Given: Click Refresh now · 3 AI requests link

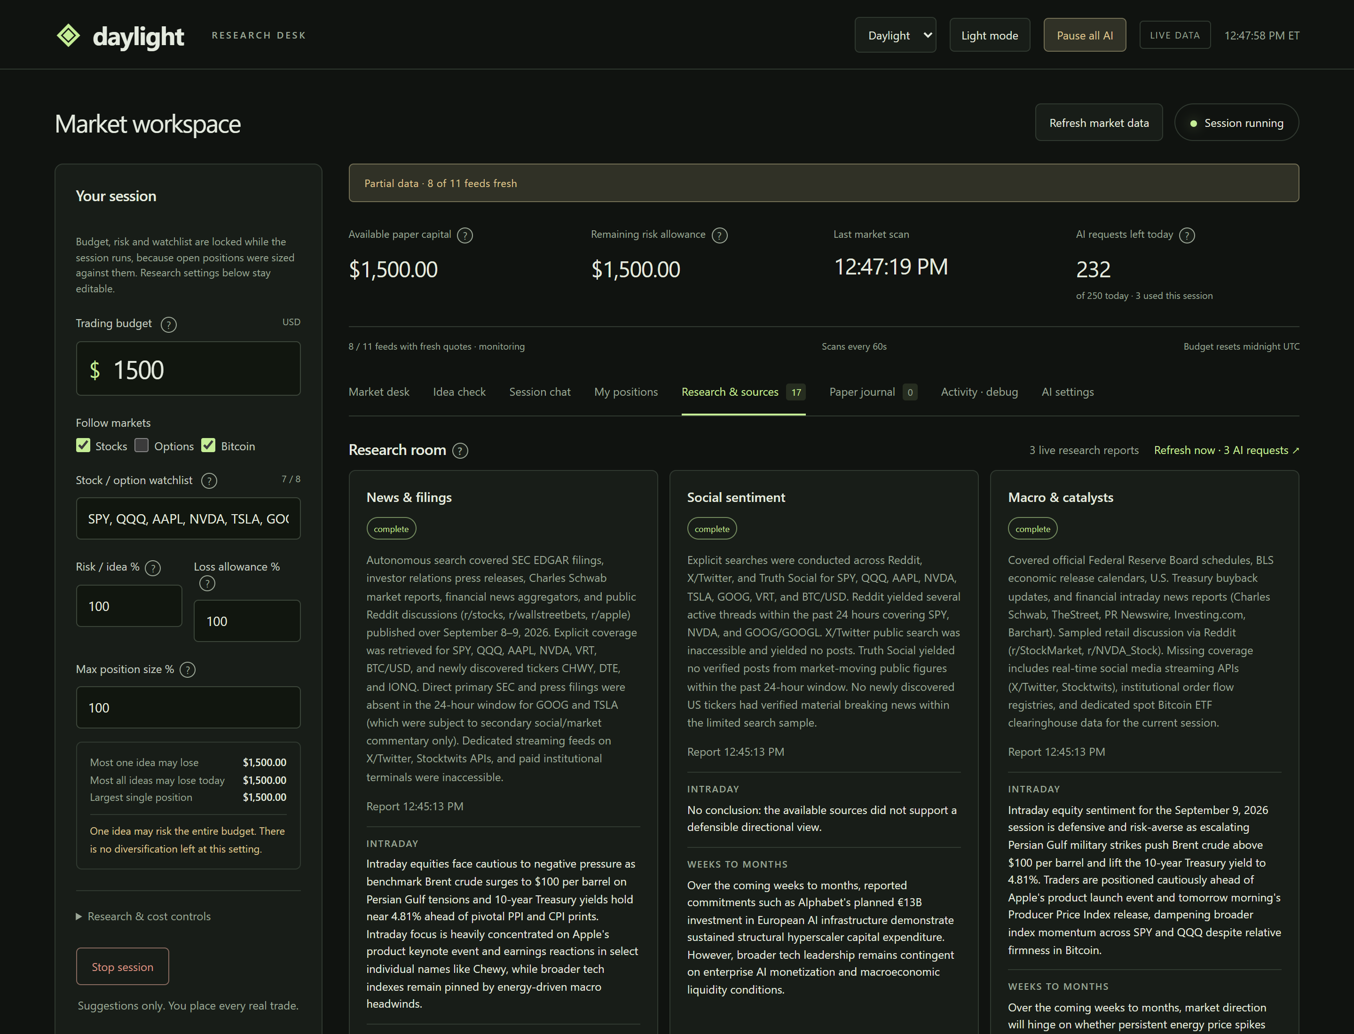Looking at the screenshot, I should [x=1226, y=451].
